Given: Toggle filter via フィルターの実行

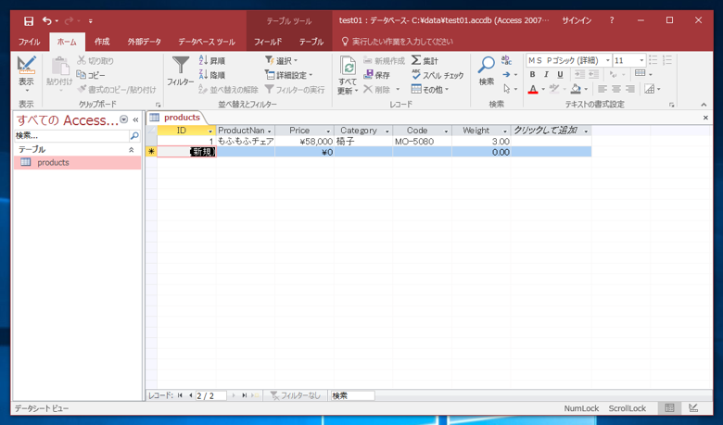Looking at the screenshot, I should click(295, 89).
